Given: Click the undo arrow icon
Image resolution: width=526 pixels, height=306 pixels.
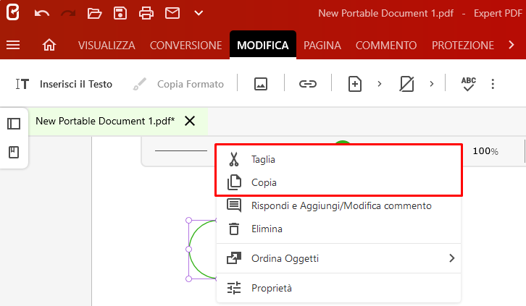Looking at the screenshot, I should point(42,14).
